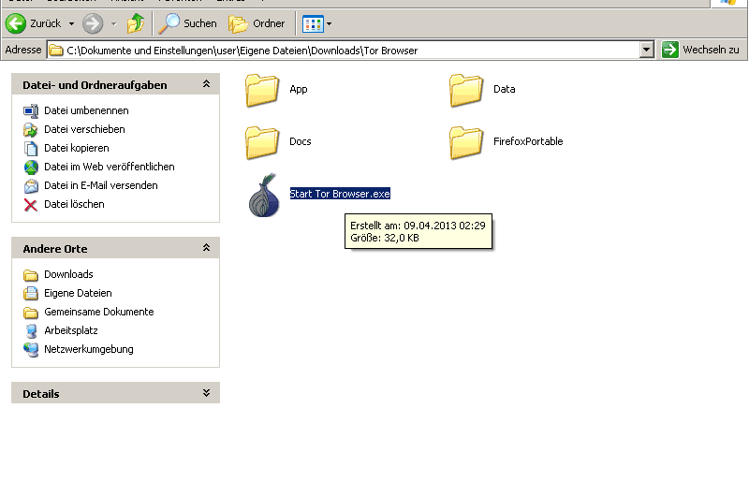
Task: Click Datei in E-Mail versenden link
Action: point(101,185)
